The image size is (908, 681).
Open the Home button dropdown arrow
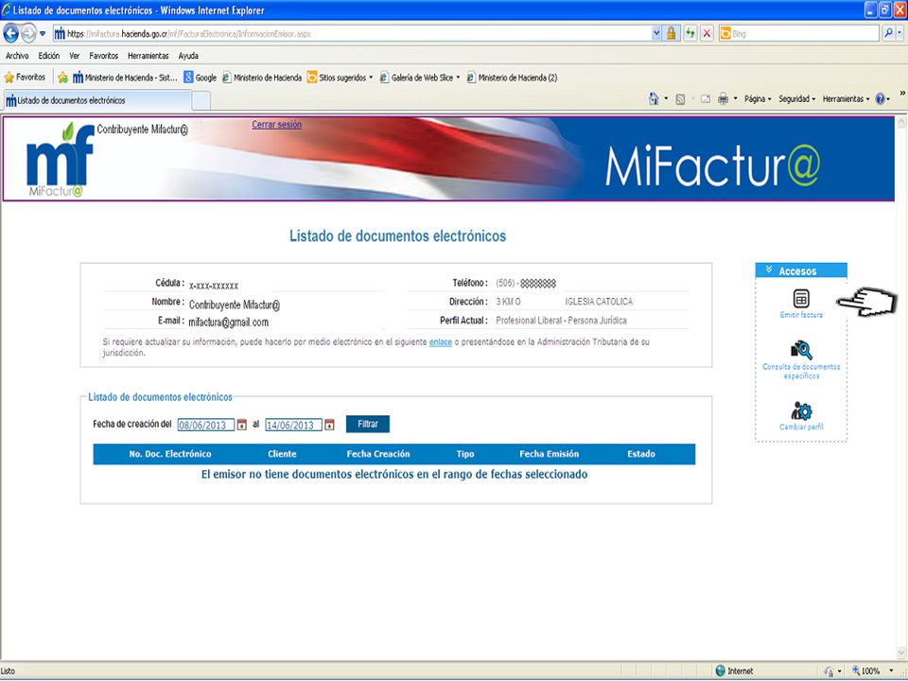[666, 99]
